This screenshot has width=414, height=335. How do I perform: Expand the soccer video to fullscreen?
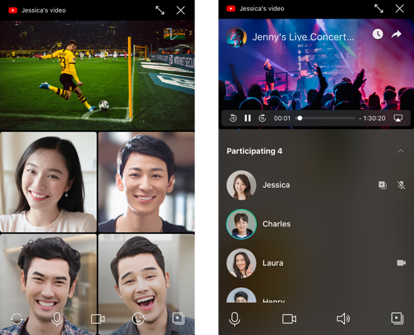[160, 10]
